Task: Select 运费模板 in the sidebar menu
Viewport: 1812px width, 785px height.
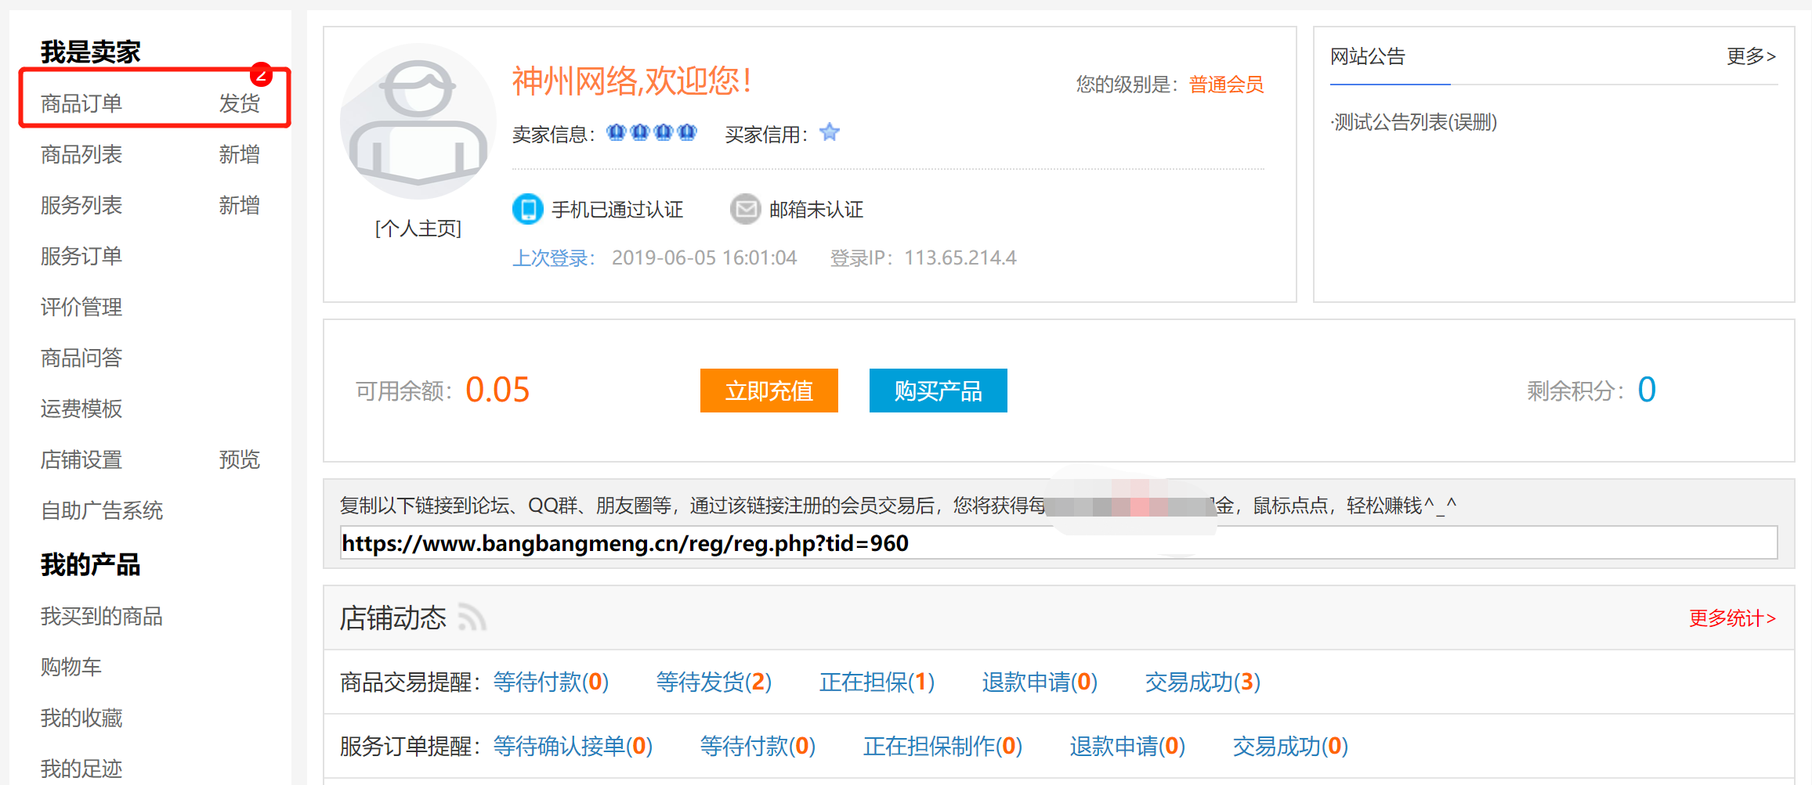Action: [x=81, y=409]
